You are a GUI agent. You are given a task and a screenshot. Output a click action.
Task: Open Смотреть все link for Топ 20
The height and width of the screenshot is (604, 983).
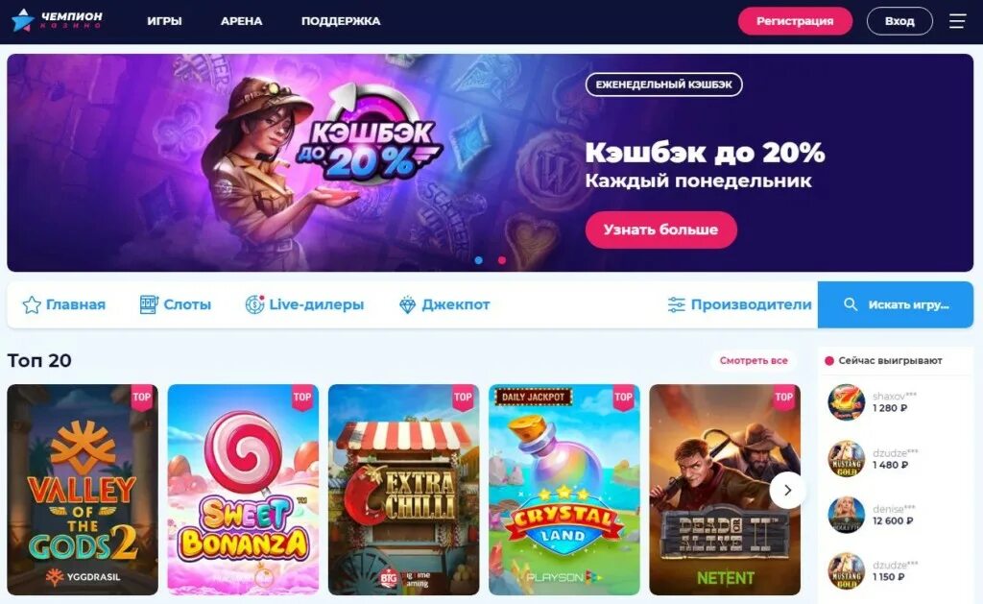[x=754, y=361]
